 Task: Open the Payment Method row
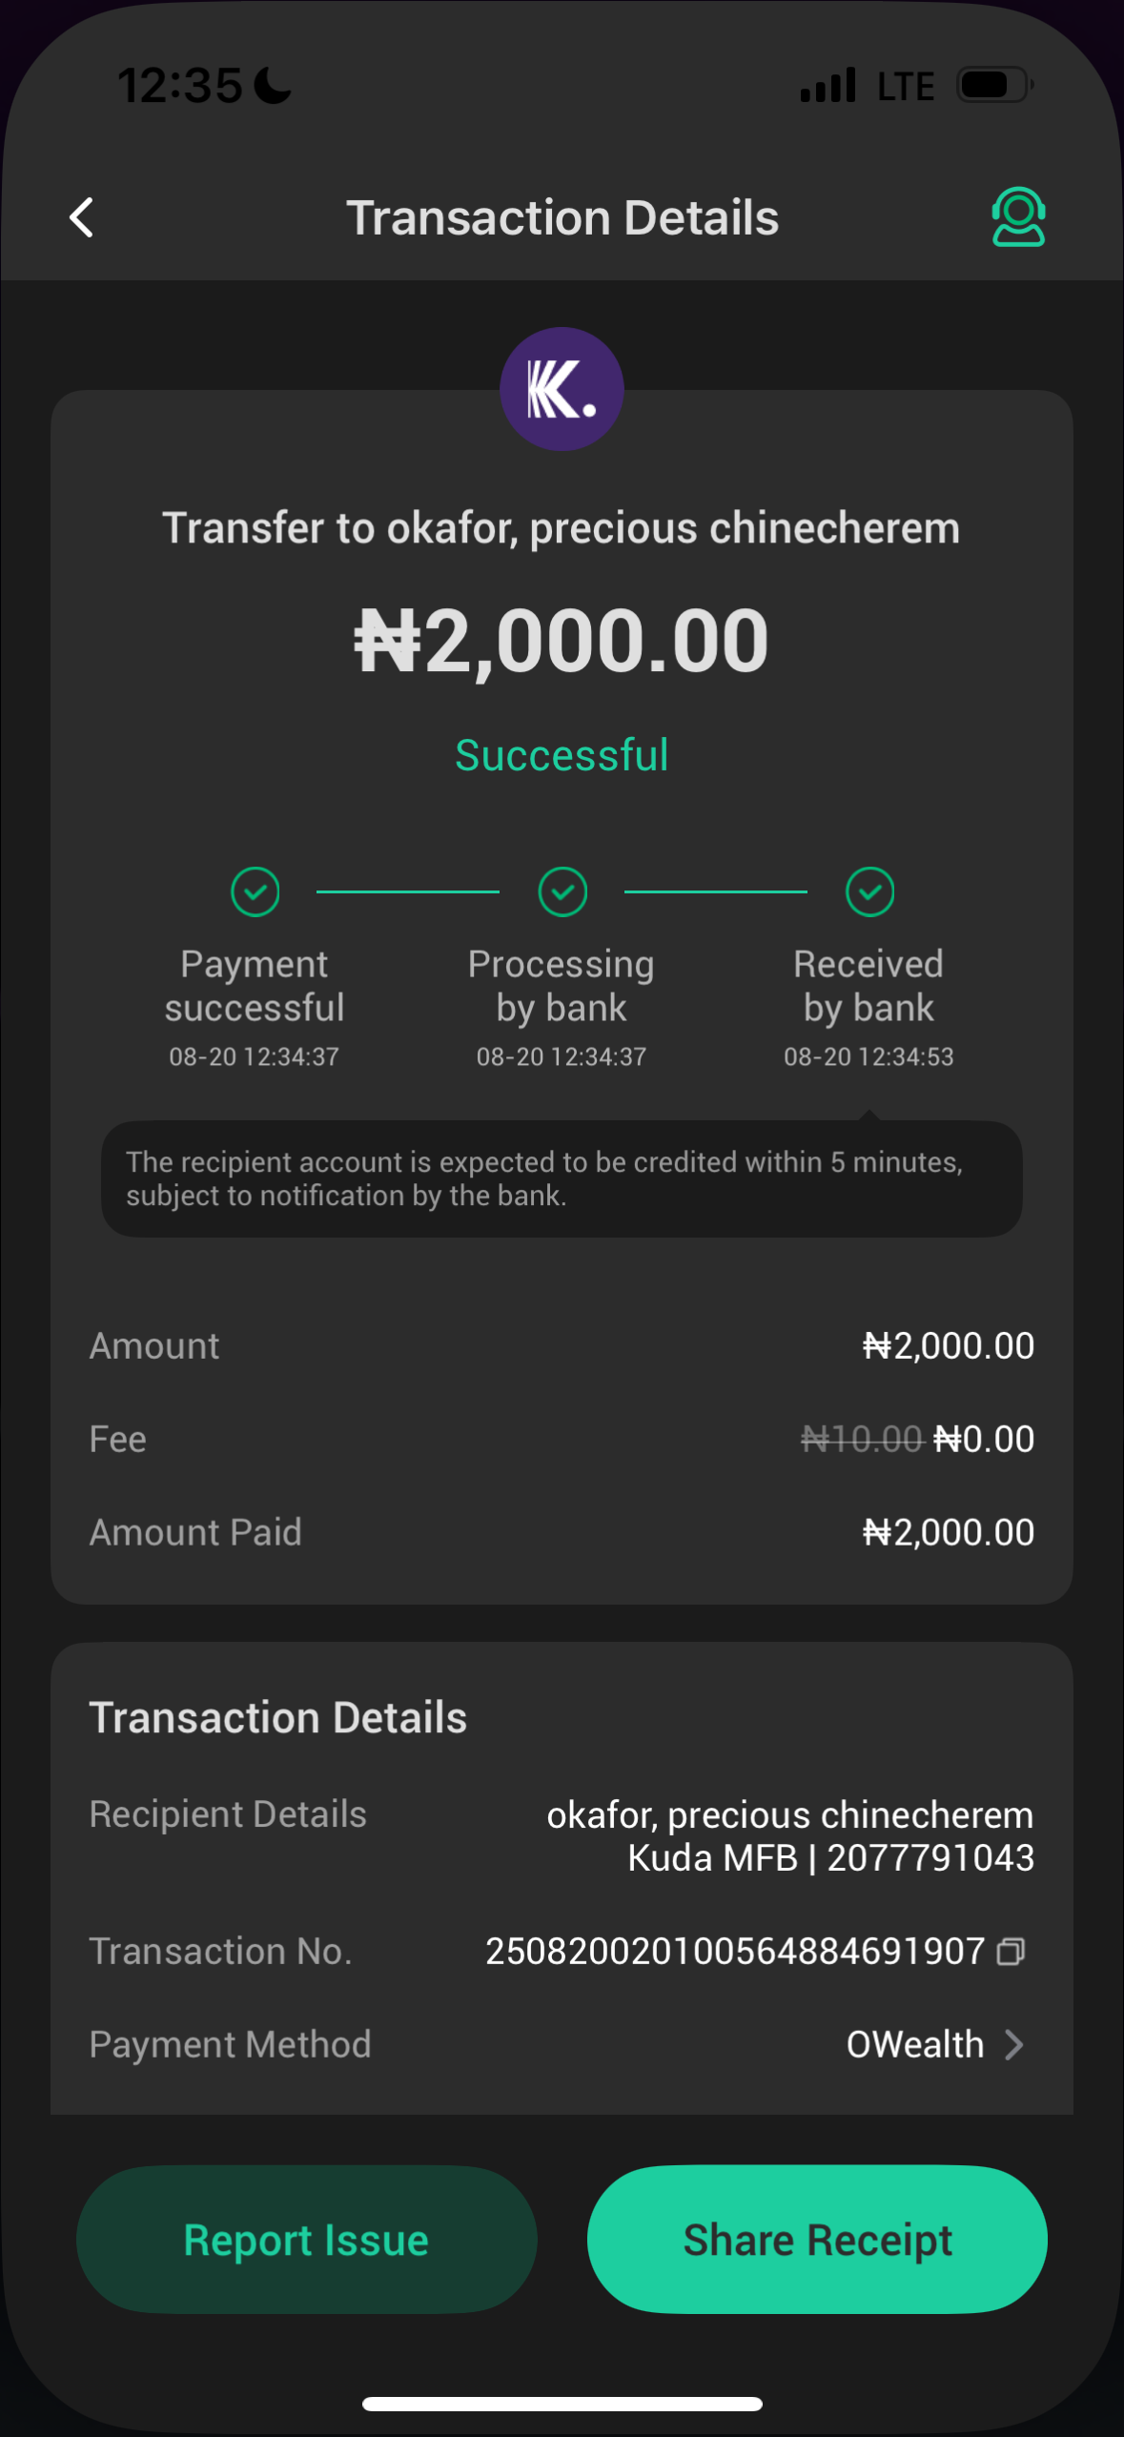(x=561, y=2044)
